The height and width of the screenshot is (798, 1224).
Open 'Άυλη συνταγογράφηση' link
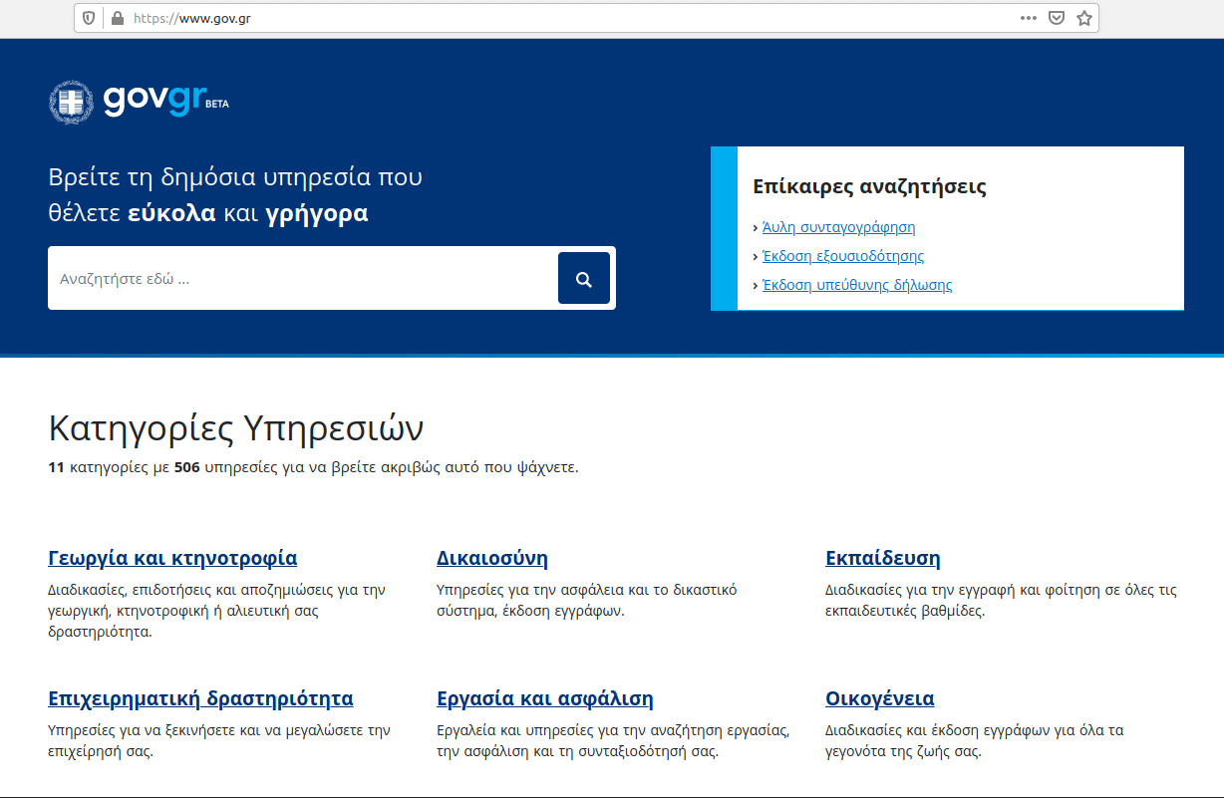pos(838,227)
